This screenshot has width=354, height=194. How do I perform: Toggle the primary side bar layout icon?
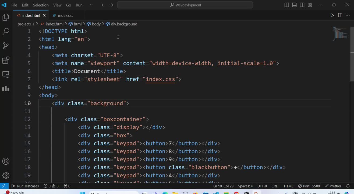tap(287, 5)
